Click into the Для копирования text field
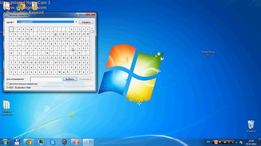This screenshot has height=146, width=261. click(46, 79)
